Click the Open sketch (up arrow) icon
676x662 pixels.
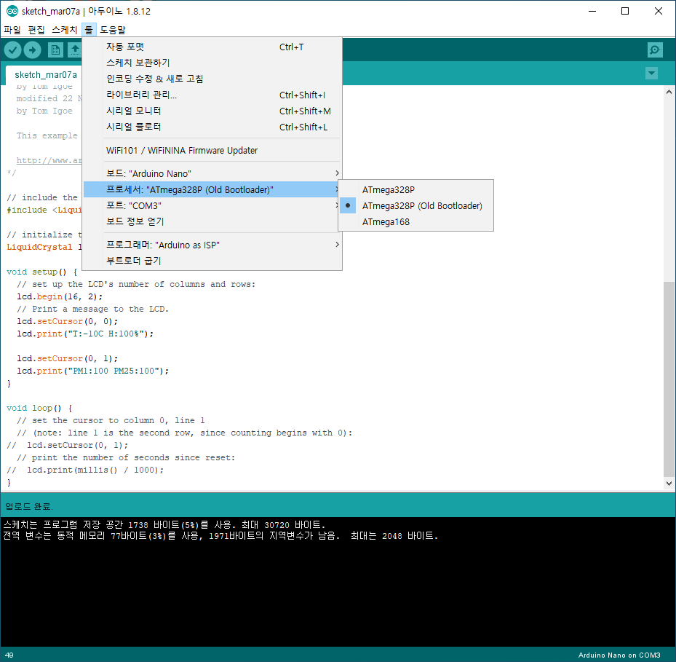point(74,50)
